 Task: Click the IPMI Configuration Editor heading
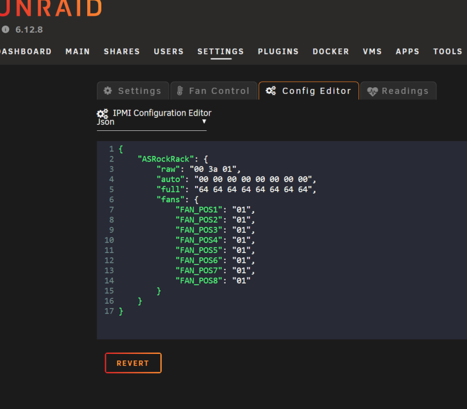click(x=162, y=113)
